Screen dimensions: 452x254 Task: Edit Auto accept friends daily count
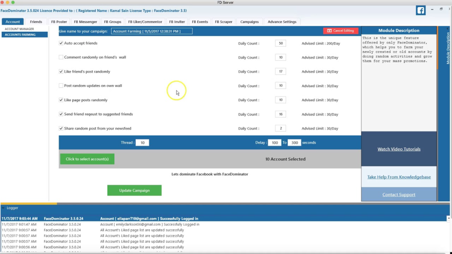point(280,43)
